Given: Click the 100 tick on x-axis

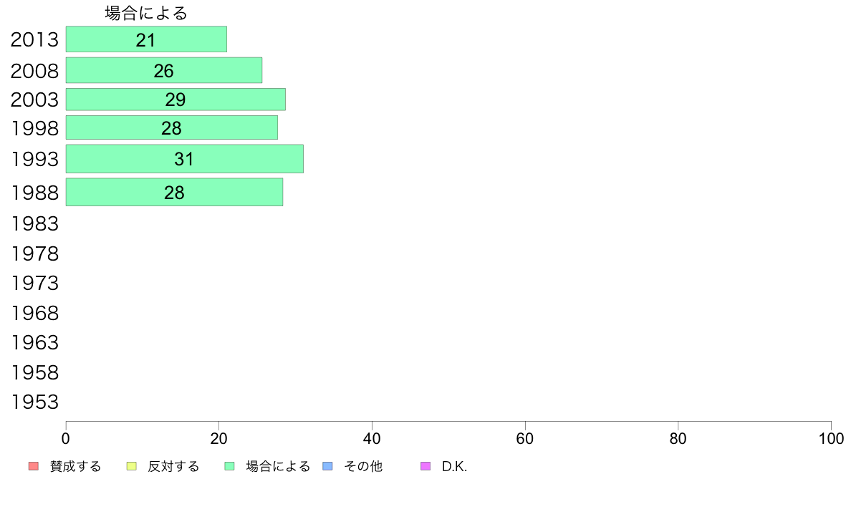Looking at the screenshot, I should (x=831, y=438).
